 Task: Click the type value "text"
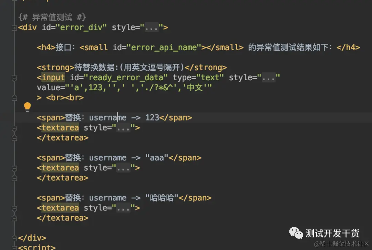[x=210, y=77]
